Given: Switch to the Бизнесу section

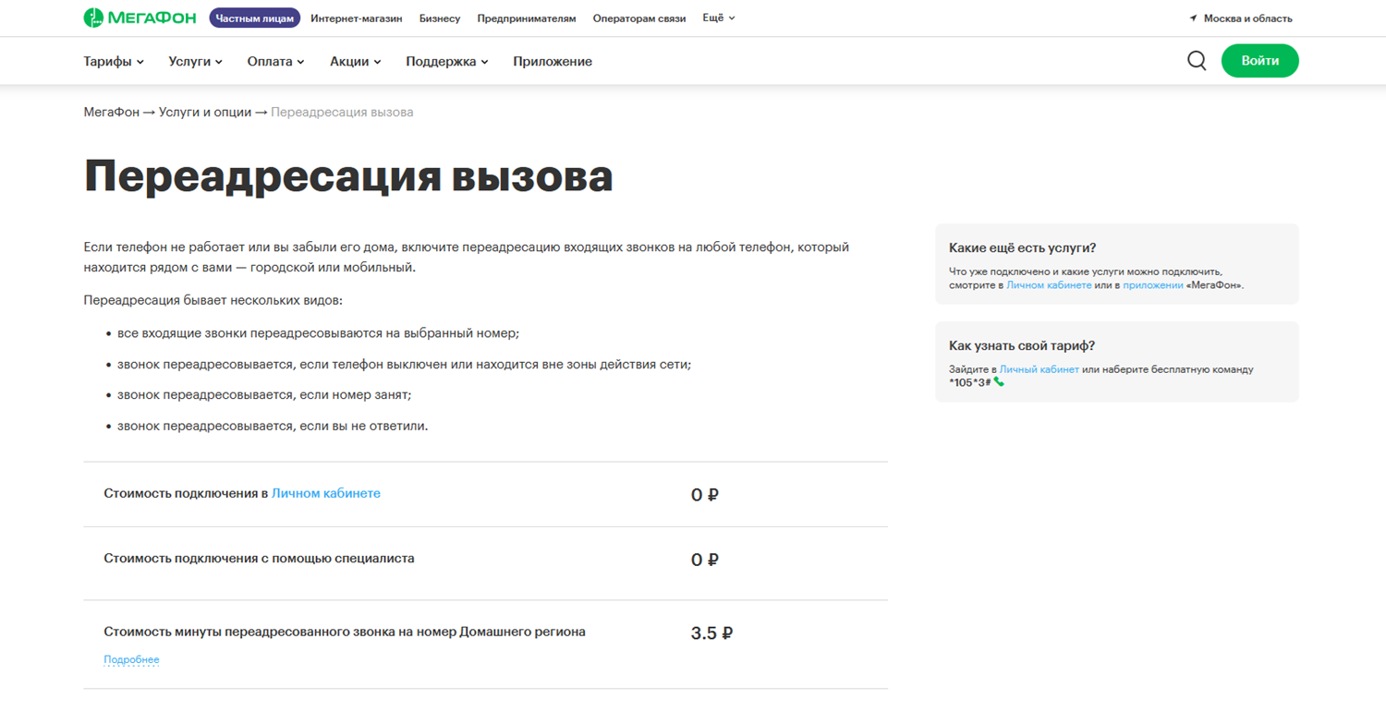Looking at the screenshot, I should point(439,18).
